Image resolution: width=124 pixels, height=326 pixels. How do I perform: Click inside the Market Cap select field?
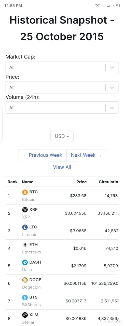[x=62, y=67]
